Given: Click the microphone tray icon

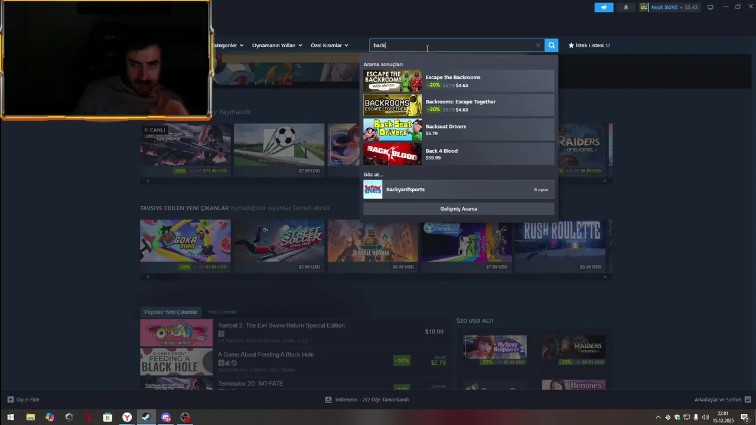Looking at the screenshot, I should coord(696,417).
